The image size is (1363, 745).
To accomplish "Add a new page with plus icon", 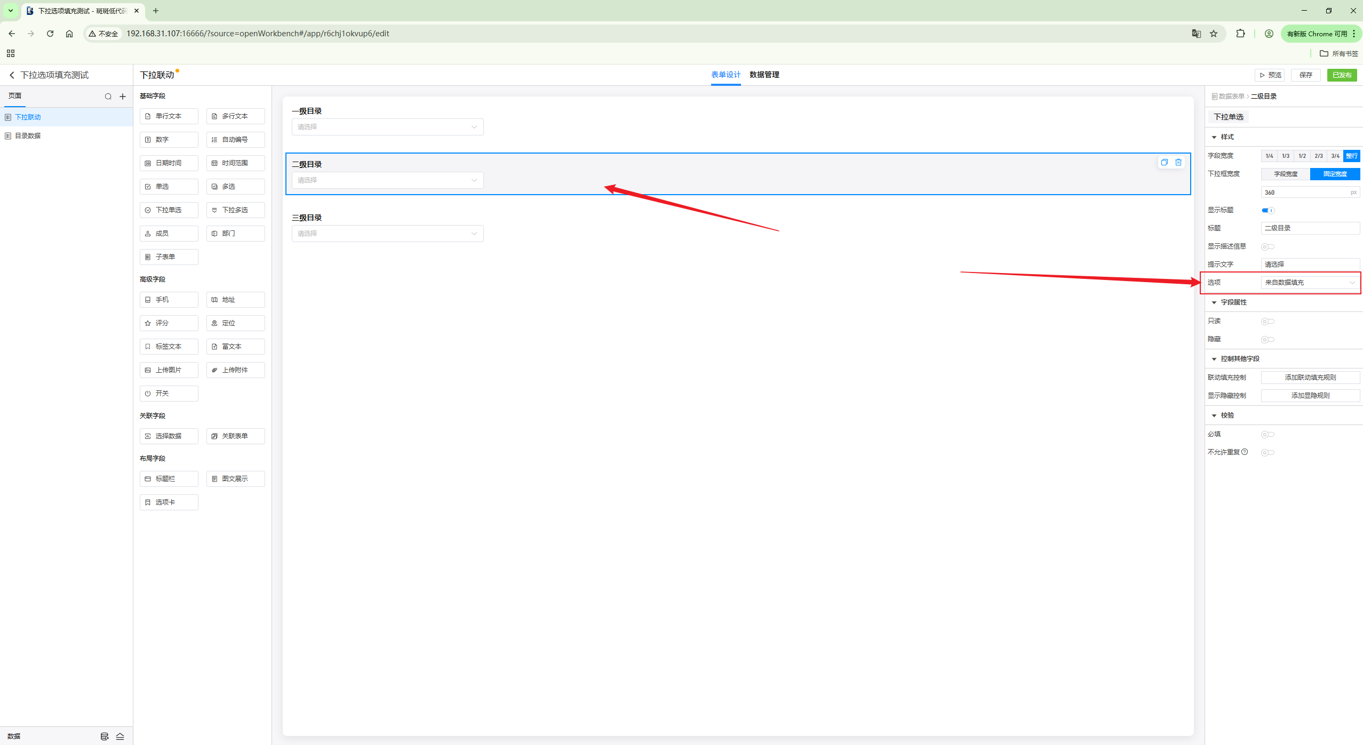I will [x=123, y=97].
